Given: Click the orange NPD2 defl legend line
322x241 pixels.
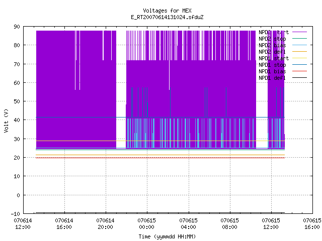Looking at the screenshot, I should tap(299, 51).
